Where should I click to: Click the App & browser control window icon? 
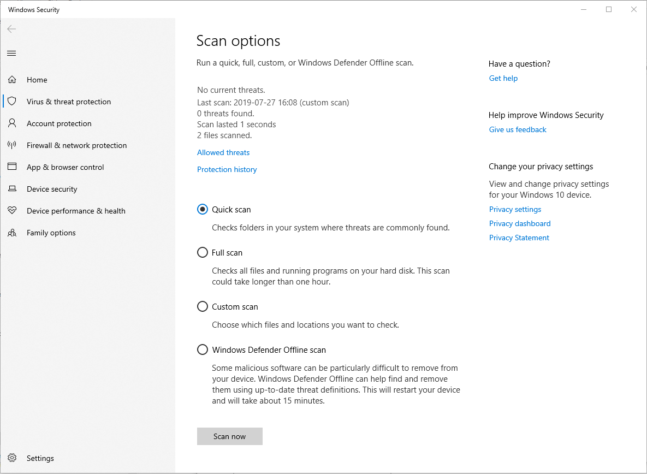point(12,167)
